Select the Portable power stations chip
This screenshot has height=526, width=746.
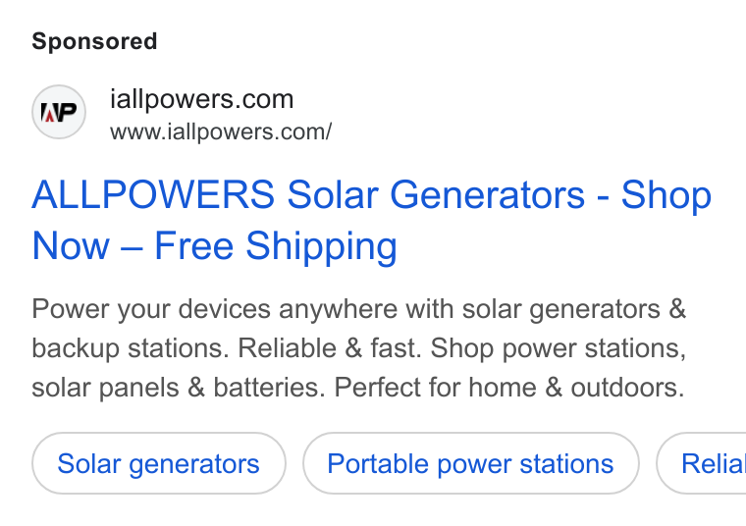click(470, 464)
